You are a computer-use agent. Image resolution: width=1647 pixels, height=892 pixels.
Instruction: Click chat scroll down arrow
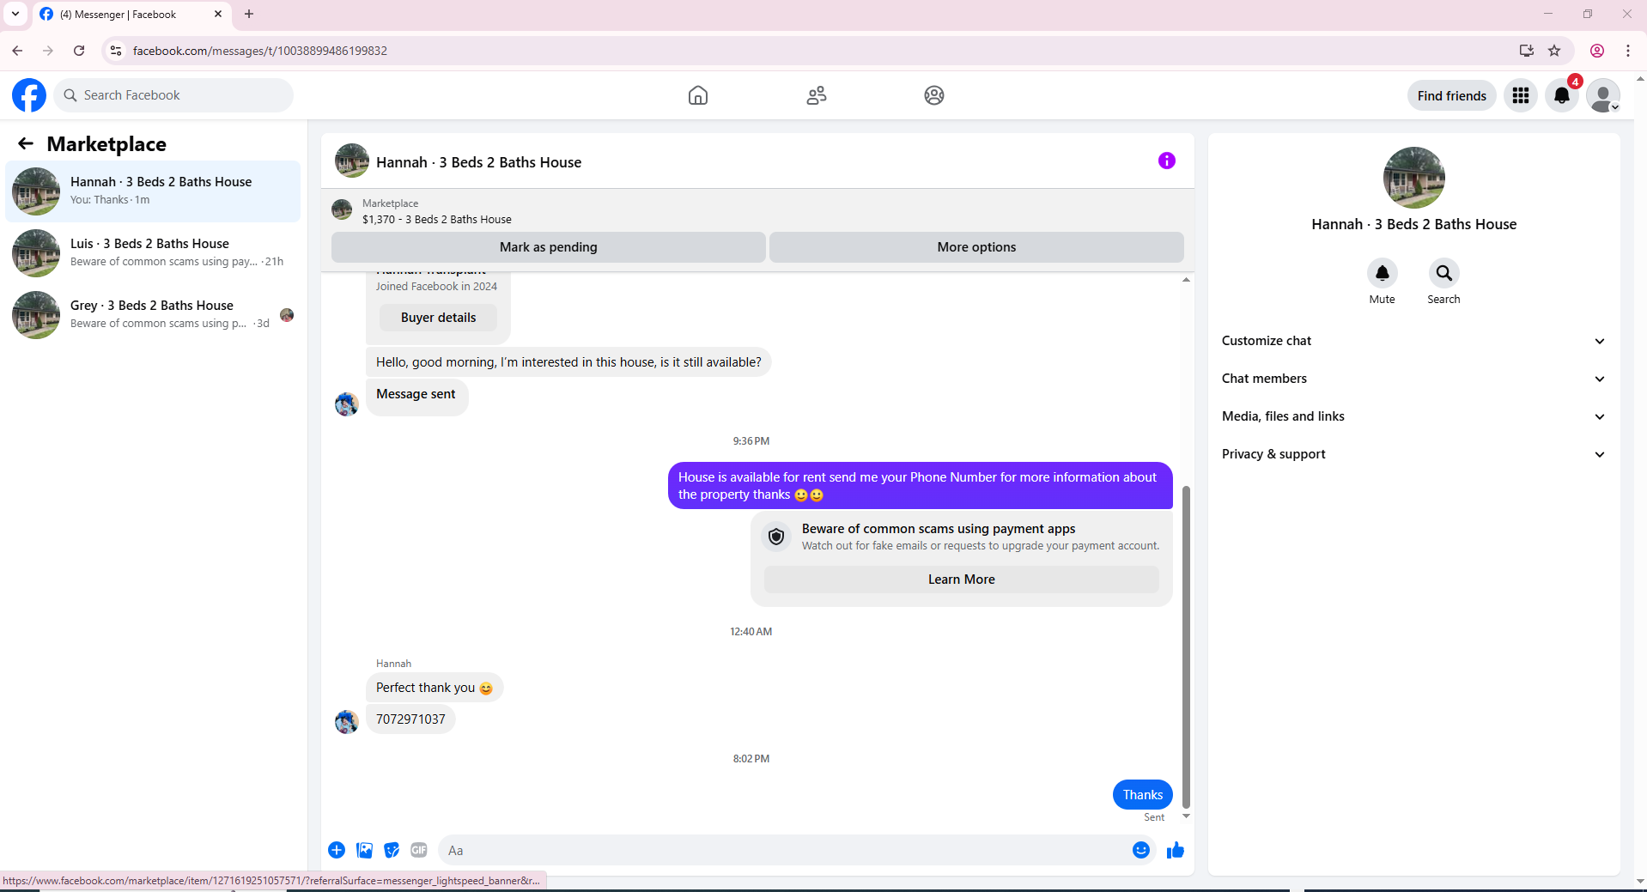1186,816
